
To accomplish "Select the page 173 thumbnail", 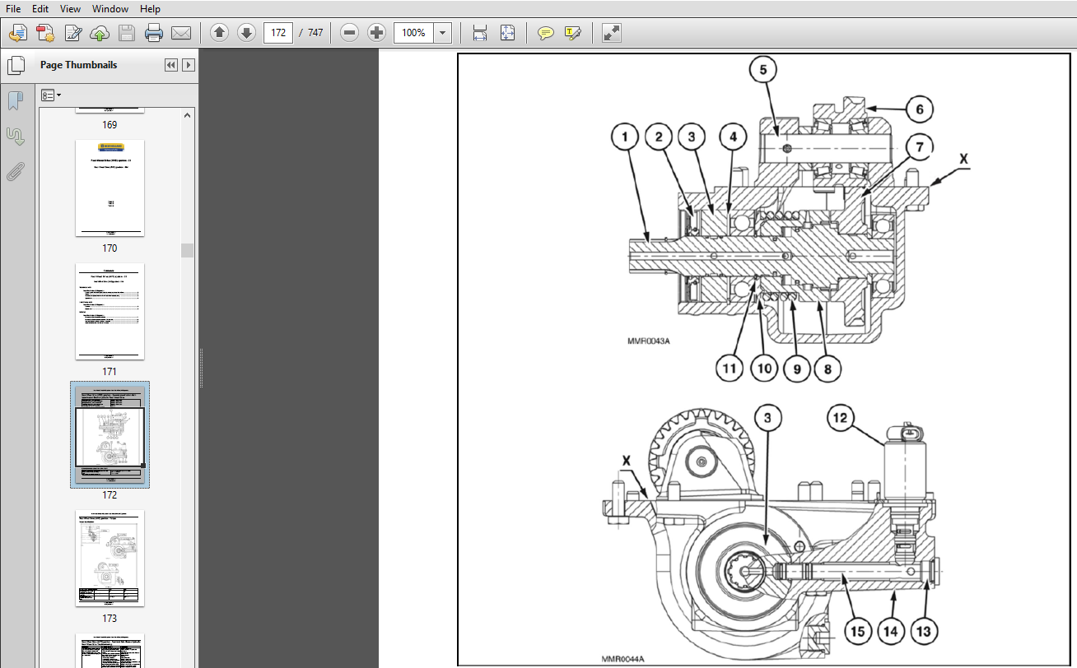I will coord(110,558).
